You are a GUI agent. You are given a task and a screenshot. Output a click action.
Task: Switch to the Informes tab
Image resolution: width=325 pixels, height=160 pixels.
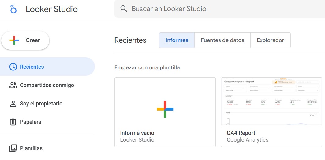(177, 40)
